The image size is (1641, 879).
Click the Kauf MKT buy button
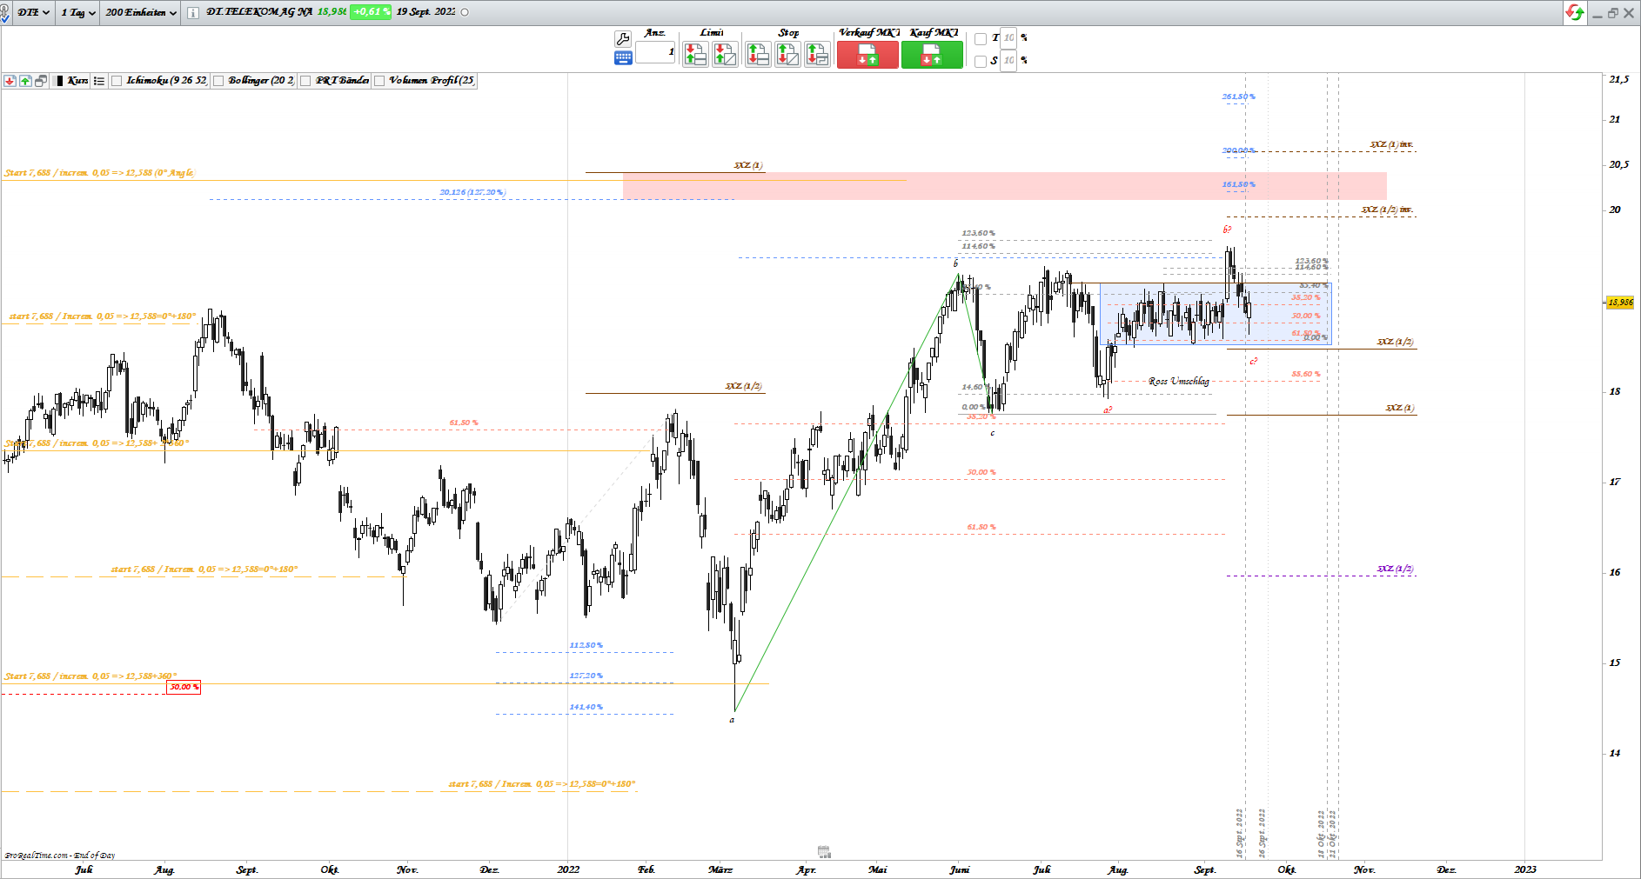pos(932,55)
